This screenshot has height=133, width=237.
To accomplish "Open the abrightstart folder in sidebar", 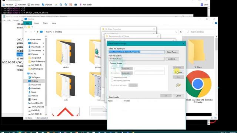I will pos(36,58).
